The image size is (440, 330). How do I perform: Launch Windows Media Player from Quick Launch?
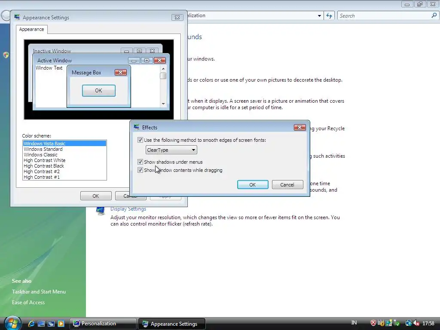click(x=61, y=324)
